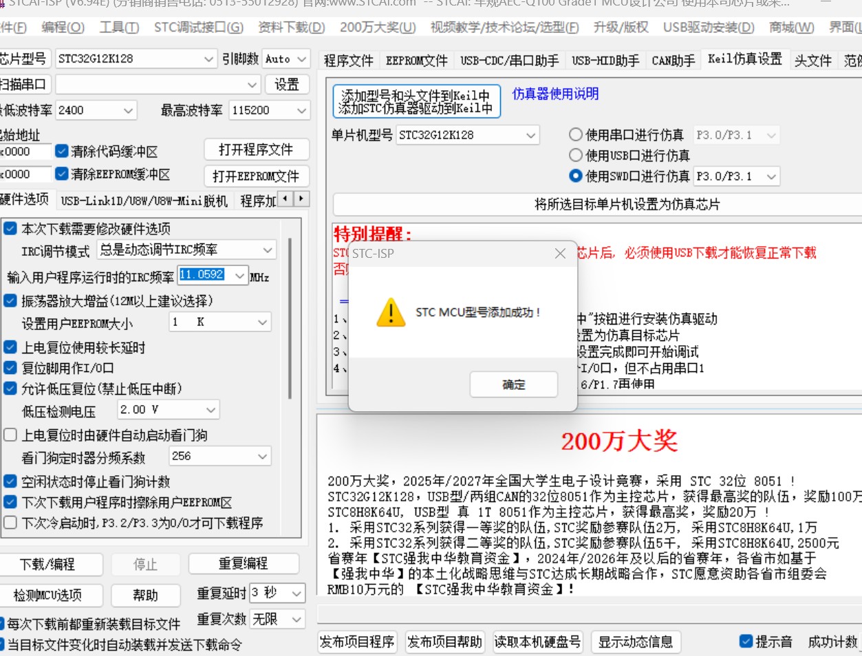The width and height of the screenshot is (862, 656).
Task: Switch to the 头文件 tab
Action: (813, 61)
